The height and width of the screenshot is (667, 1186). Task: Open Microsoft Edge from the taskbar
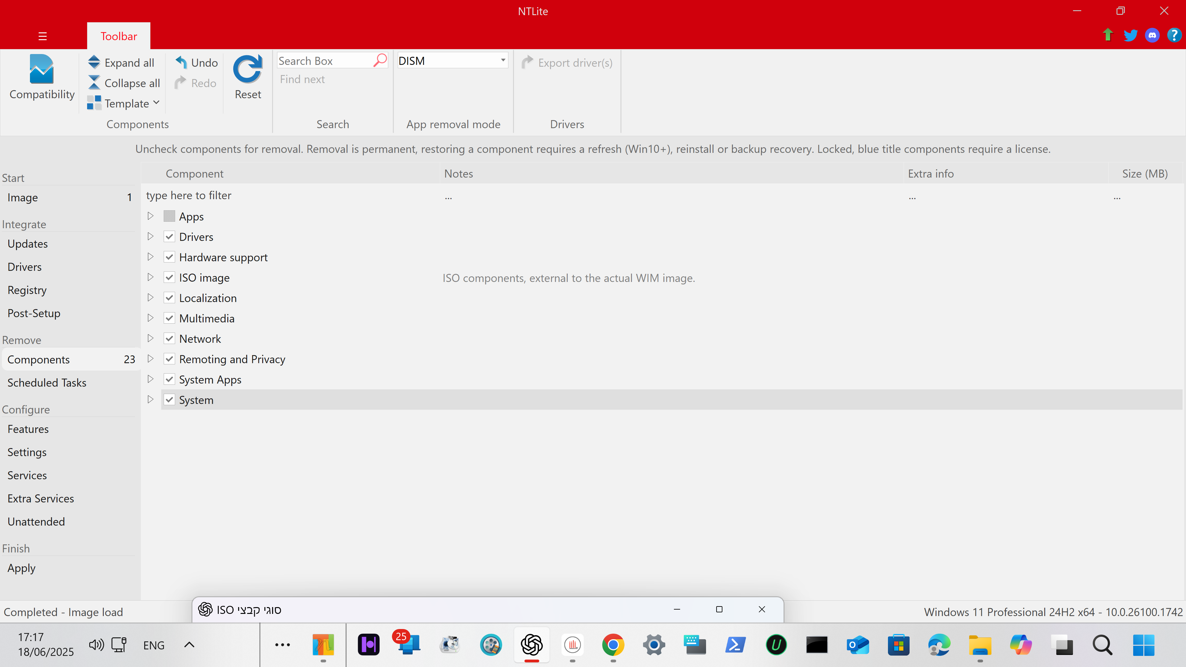coord(939,645)
